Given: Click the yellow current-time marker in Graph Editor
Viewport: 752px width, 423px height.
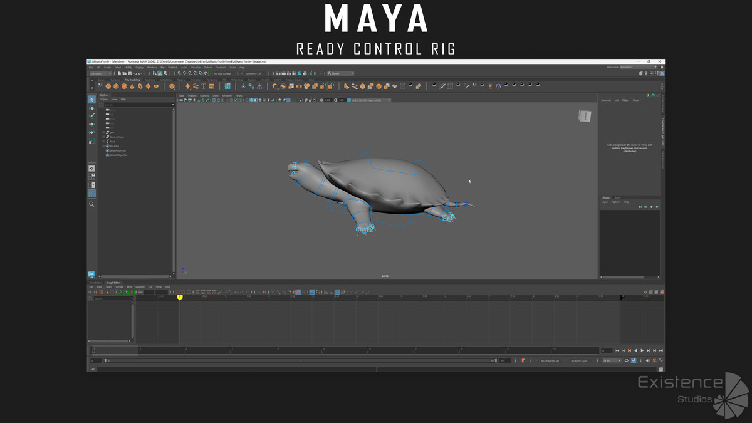Looking at the screenshot, I should [180, 297].
